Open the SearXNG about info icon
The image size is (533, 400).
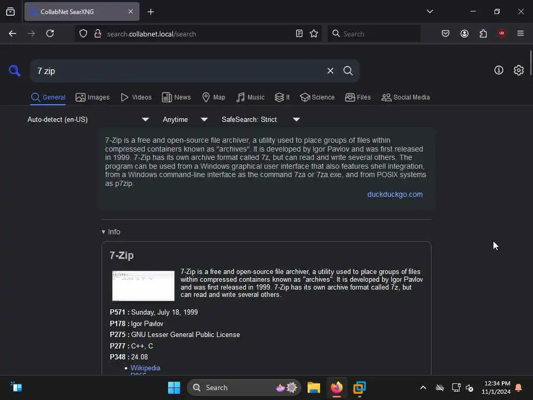coord(499,70)
